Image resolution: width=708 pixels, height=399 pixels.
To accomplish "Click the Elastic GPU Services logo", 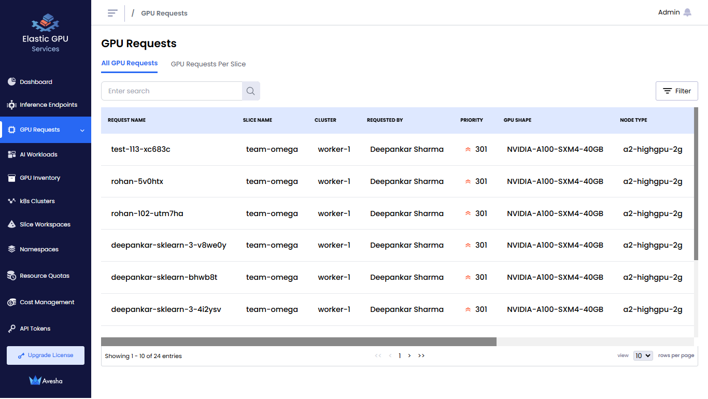I will [46, 34].
